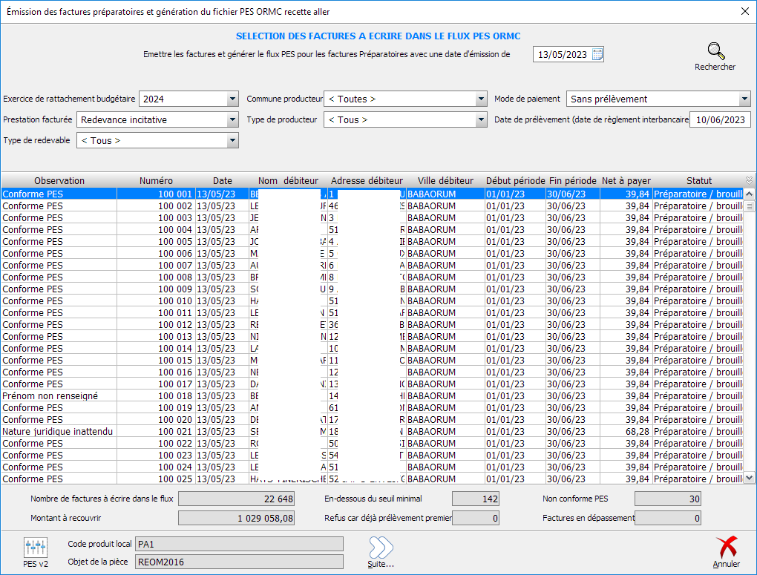Open the Commune producteur dropdown
The width and height of the screenshot is (757, 575).
pos(481,99)
